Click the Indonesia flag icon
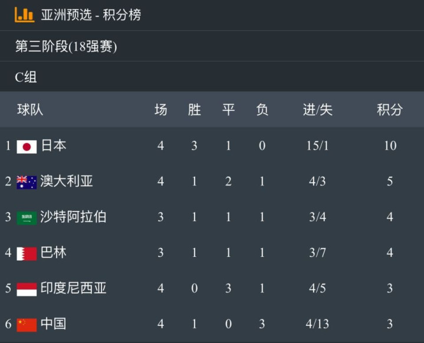 [27, 289]
